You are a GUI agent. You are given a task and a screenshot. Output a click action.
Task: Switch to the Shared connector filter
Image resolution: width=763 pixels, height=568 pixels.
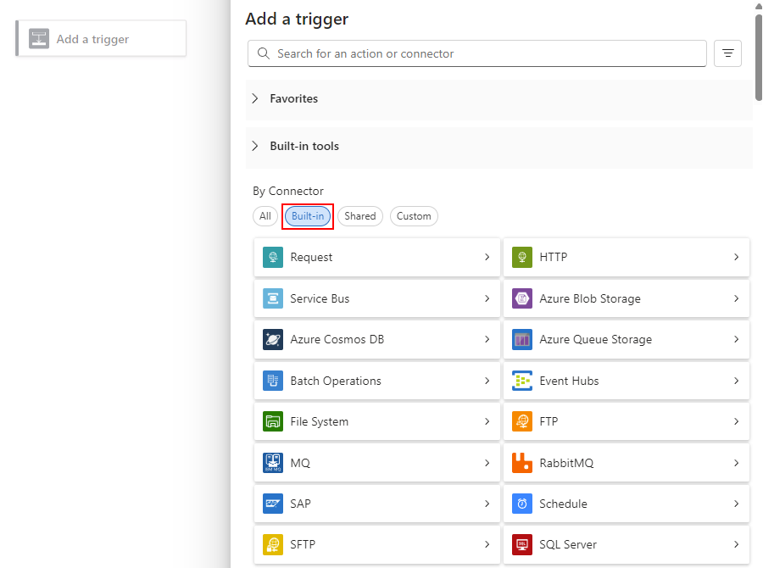(360, 216)
